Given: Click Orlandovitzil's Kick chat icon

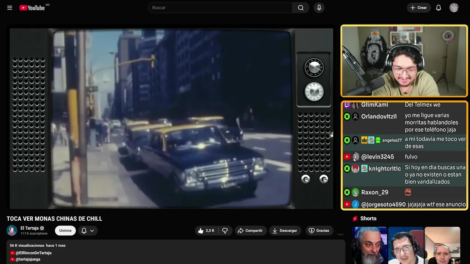Looking at the screenshot, I should click(x=347, y=117).
